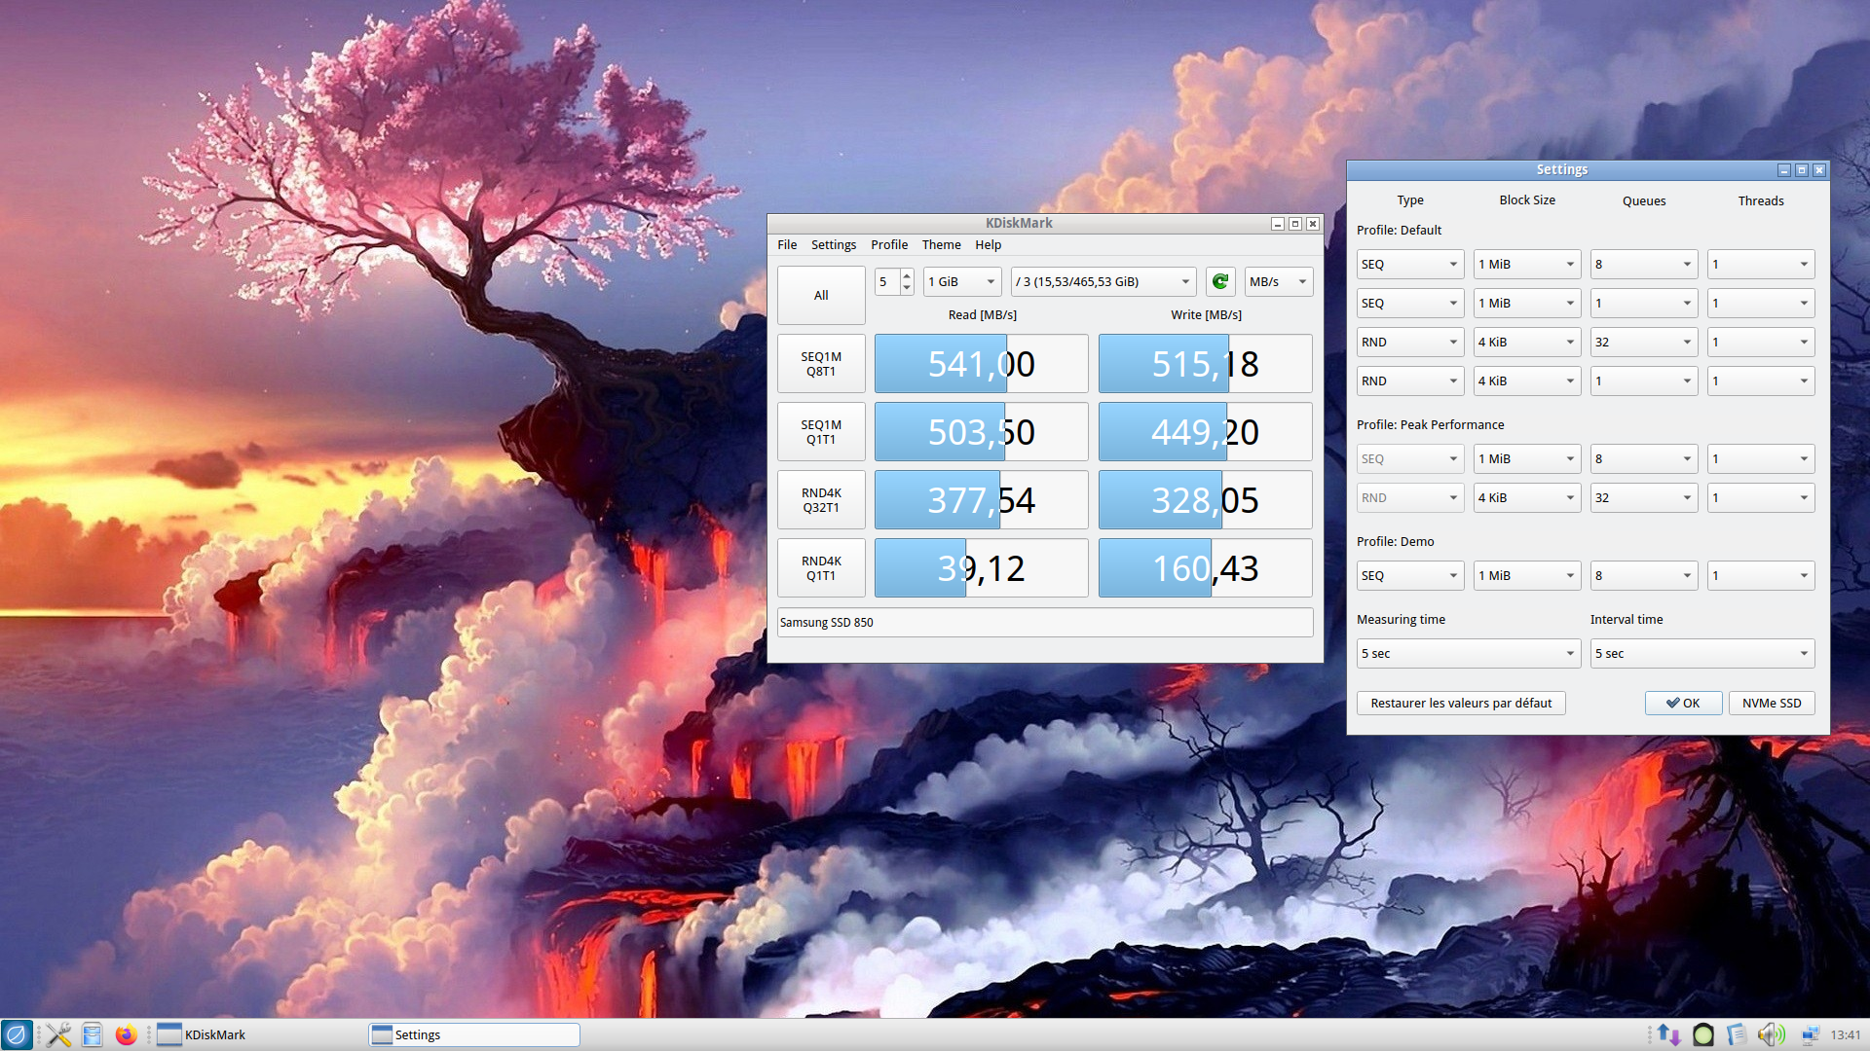
Task: Minimize the Settings window
Action: tap(1784, 170)
